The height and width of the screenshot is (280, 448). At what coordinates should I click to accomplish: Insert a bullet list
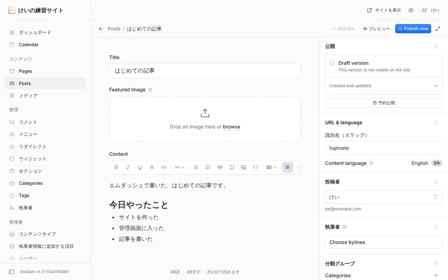[196, 167]
